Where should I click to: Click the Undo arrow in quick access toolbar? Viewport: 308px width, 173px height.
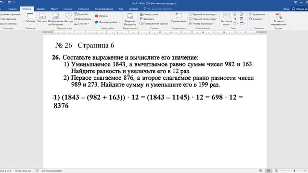(x=1, y=2)
